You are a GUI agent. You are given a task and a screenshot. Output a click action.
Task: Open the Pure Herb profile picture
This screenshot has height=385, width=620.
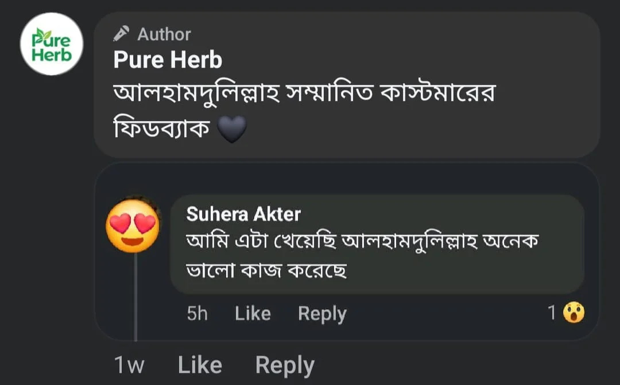coord(52,44)
